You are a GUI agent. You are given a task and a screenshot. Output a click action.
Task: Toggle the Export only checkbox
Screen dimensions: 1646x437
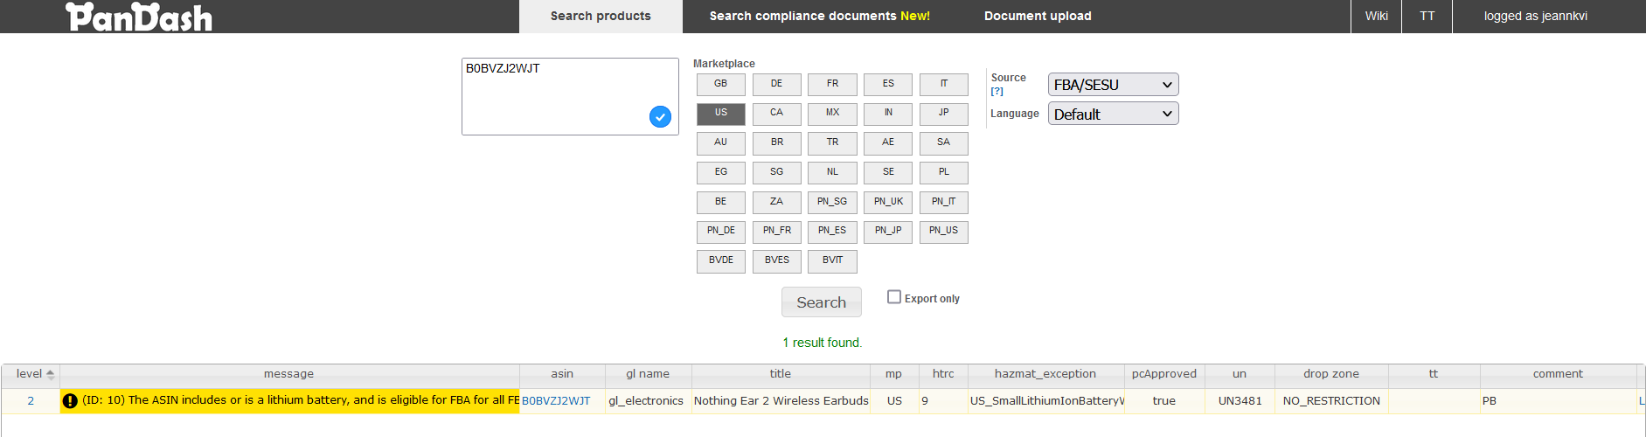click(894, 297)
